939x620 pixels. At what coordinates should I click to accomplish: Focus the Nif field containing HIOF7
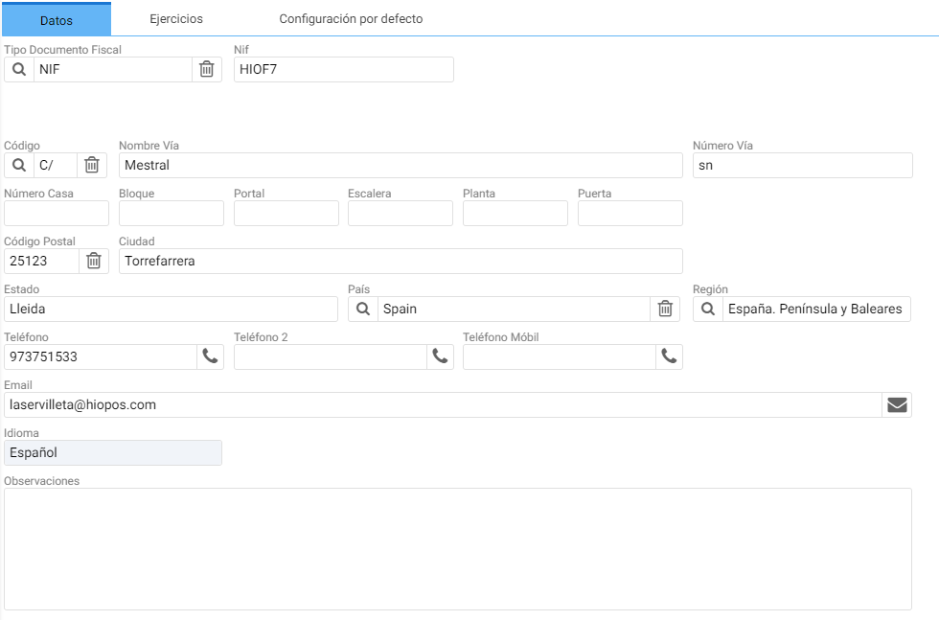[x=344, y=70]
